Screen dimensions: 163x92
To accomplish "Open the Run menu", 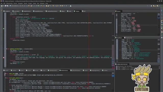I will click(x=38, y=3).
